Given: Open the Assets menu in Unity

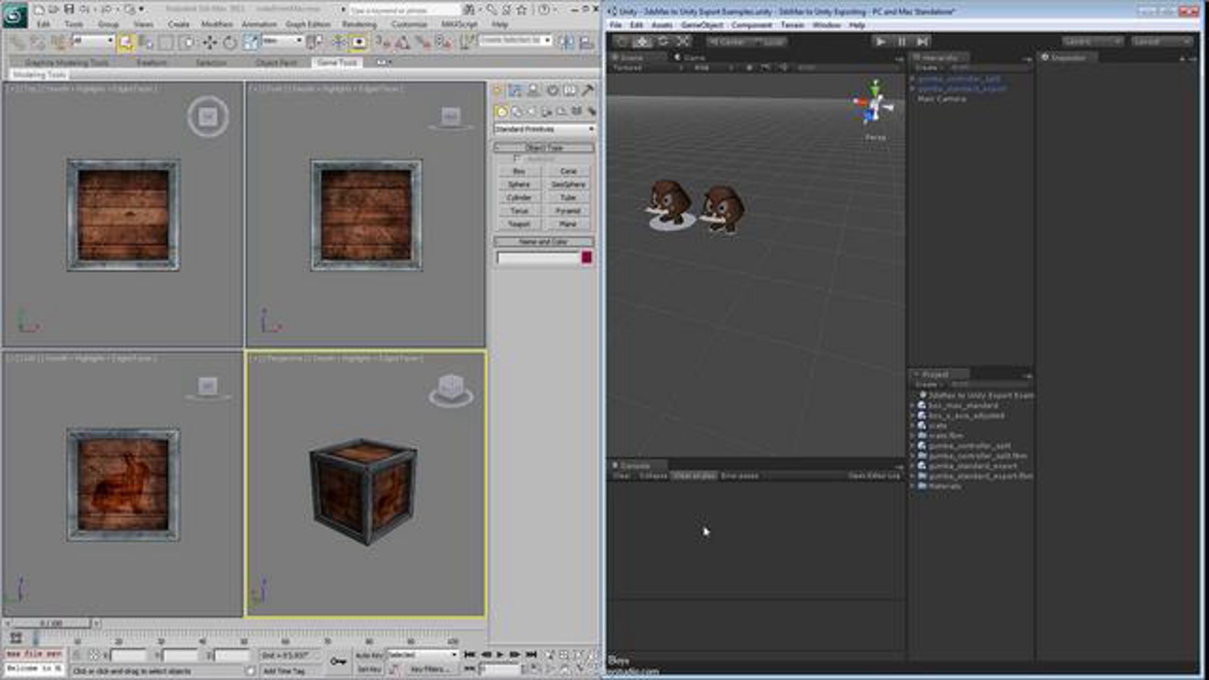Looking at the screenshot, I should 661,25.
